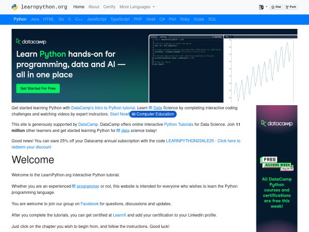Click the GitHub Star button
This screenshot has width=309, height=232.
pos(276,7)
